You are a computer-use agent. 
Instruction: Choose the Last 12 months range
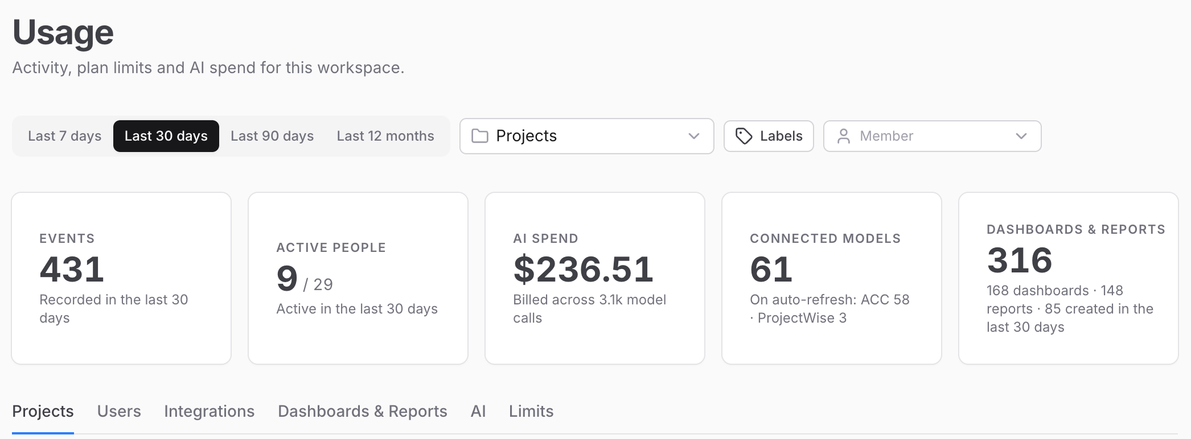click(x=385, y=136)
